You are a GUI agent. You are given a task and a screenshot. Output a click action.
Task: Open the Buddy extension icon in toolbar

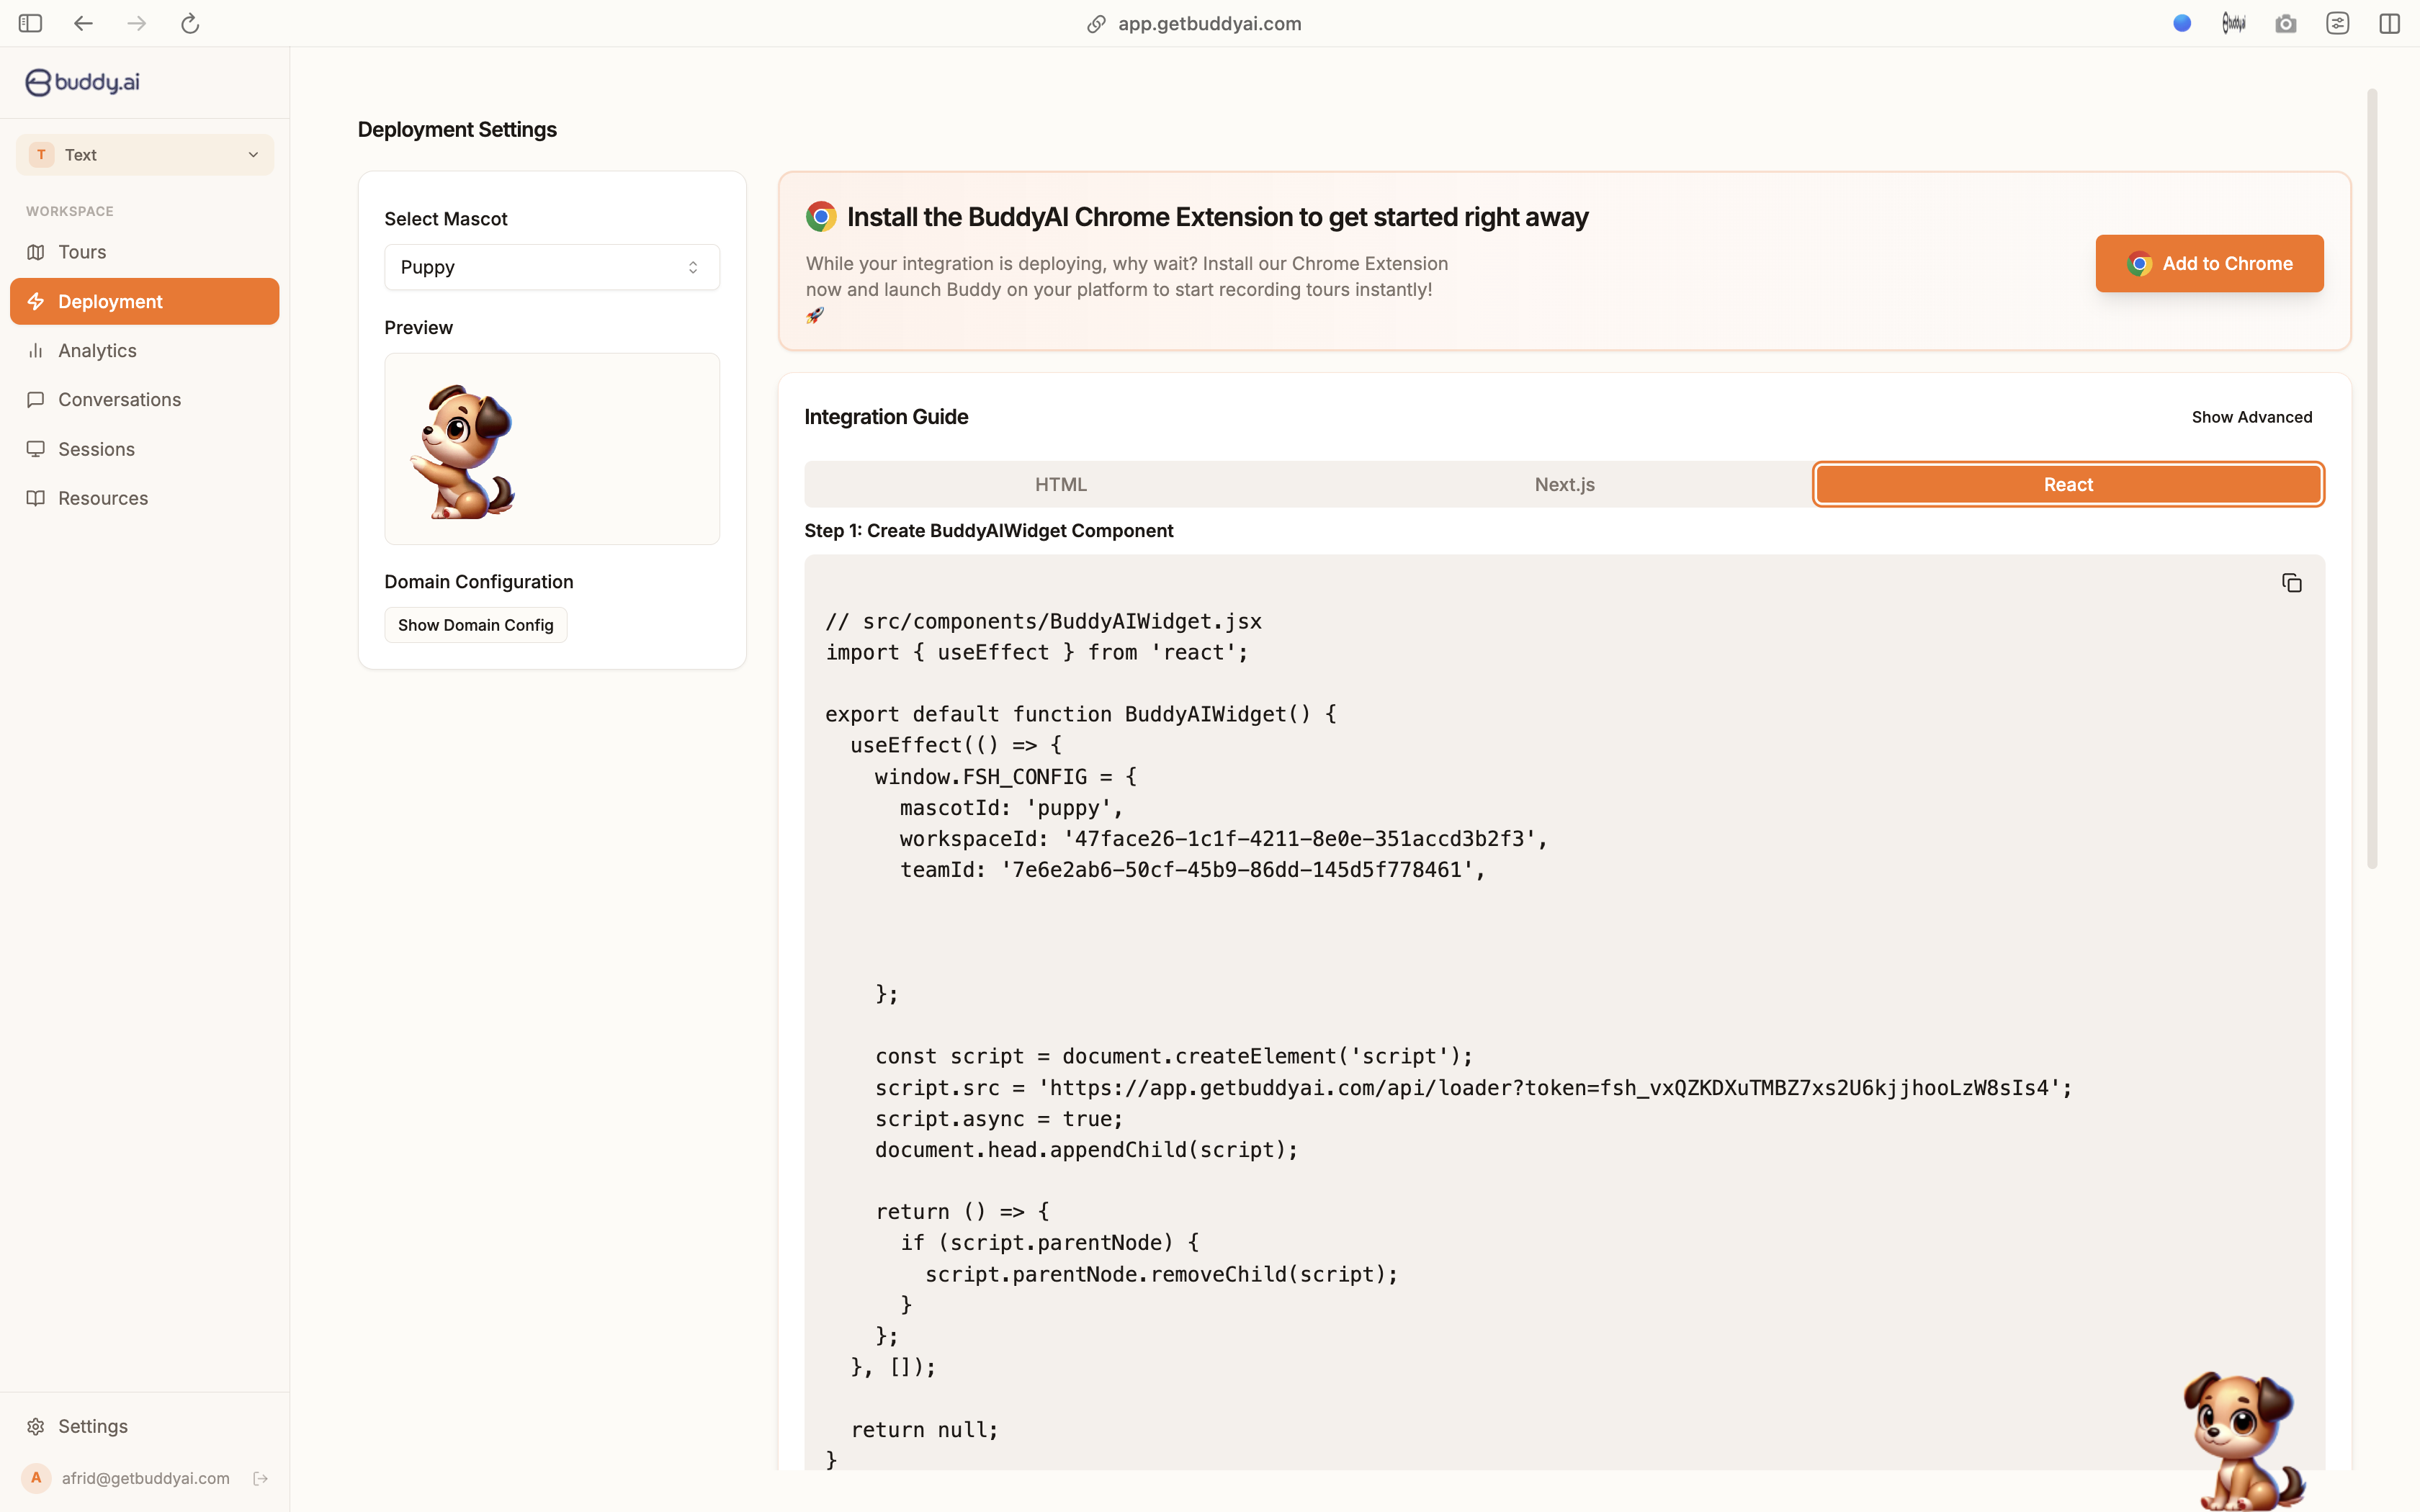click(2234, 23)
